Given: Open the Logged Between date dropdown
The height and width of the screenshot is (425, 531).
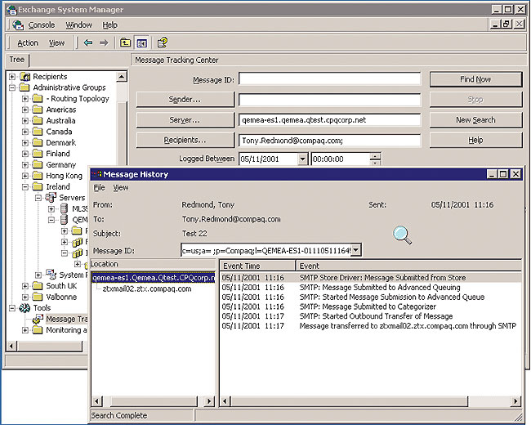Looking at the screenshot, I should click(x=303, y=159).
